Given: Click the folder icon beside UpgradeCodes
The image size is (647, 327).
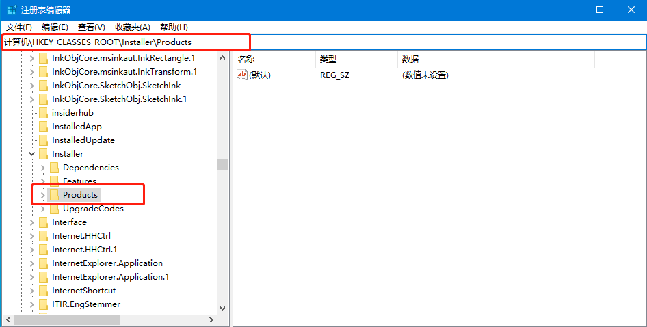Looking at the screenshot, I should pyautogui.click(x=54, y=209).
